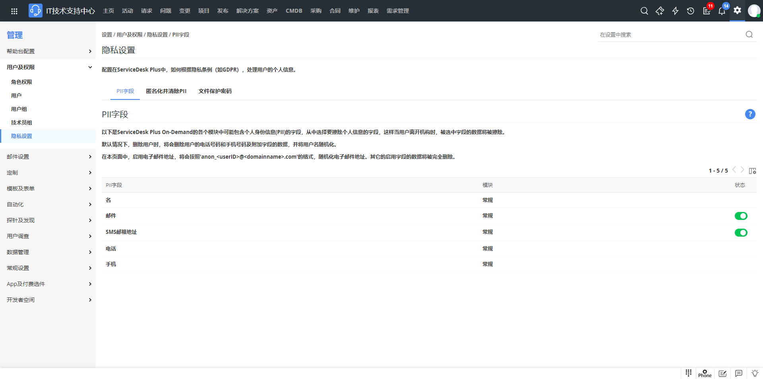763x379 pixels.
Task: Click the Phone icon in bottom bar
Action: click(705, 373)
